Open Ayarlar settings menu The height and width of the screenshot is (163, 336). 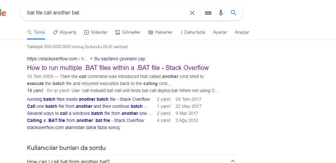(x=220, y=32)
